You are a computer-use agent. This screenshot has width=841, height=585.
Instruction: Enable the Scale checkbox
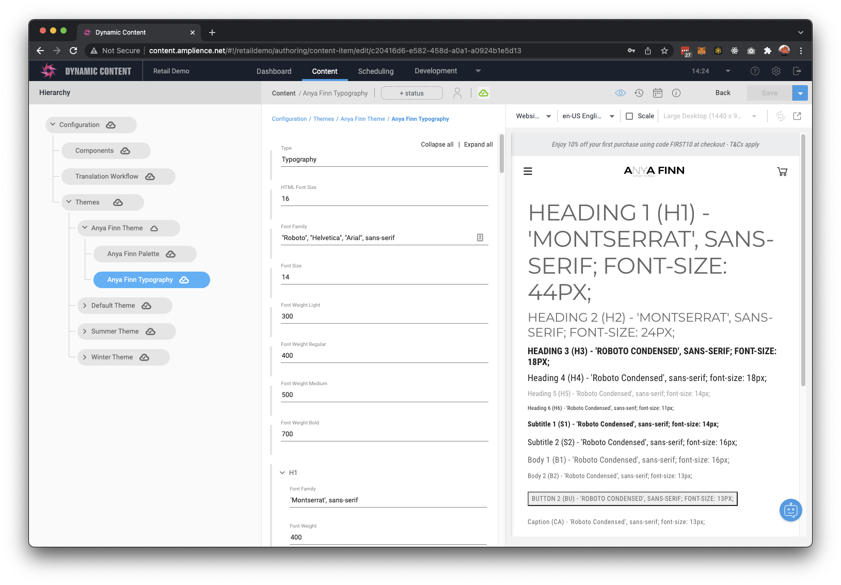coord(629,116)
